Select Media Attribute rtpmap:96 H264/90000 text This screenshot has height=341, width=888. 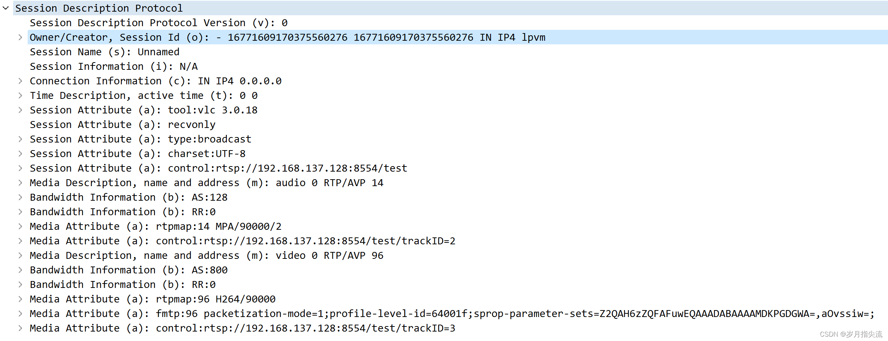(x=153, y=299)
